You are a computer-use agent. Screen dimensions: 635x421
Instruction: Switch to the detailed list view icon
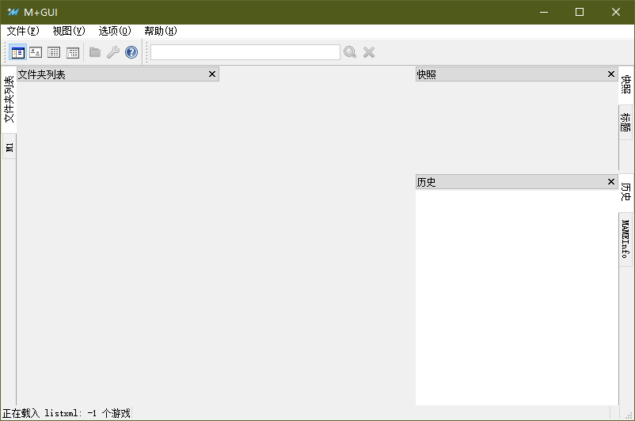[x=18, y=52]
